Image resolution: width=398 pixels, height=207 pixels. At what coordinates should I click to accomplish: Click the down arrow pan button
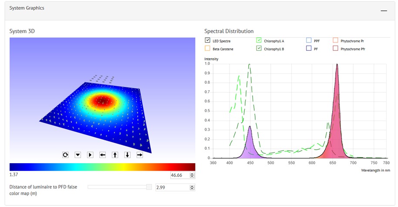(128, 154)
